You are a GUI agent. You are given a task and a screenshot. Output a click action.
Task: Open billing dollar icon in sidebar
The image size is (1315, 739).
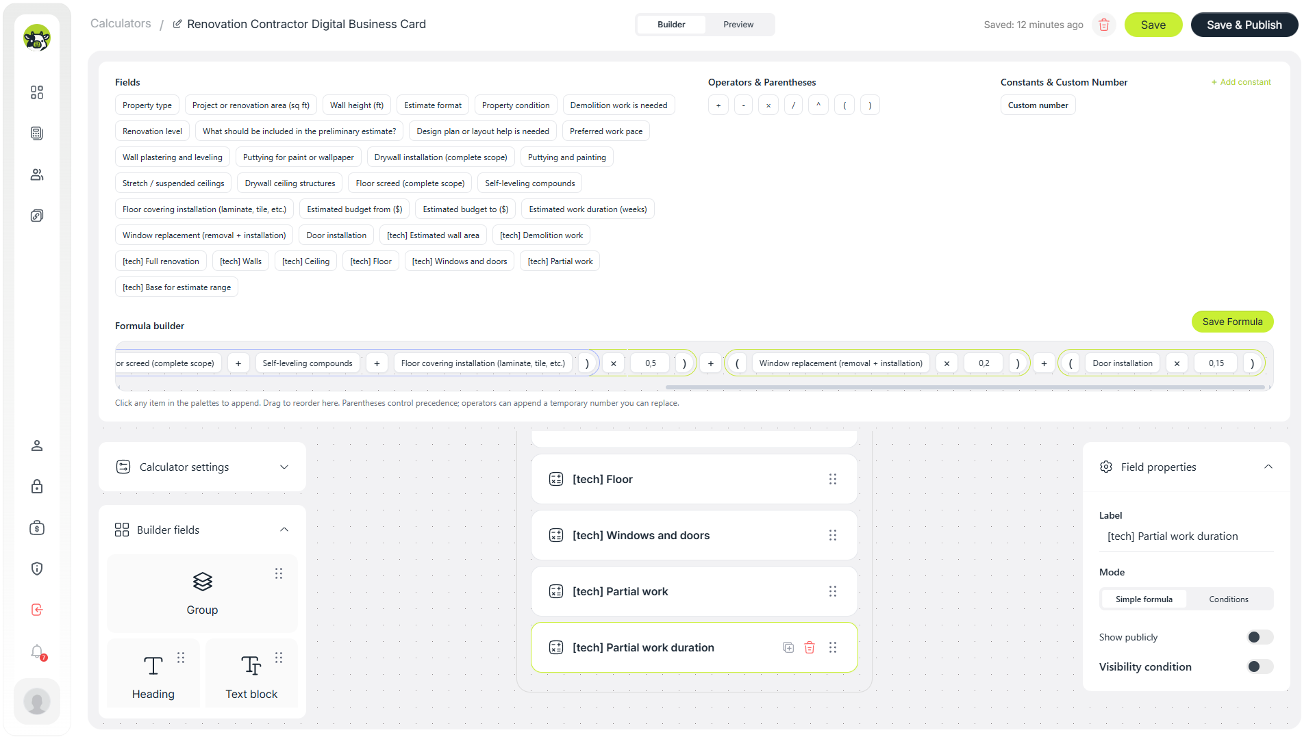pyautogui.click(x=37, y=528)
